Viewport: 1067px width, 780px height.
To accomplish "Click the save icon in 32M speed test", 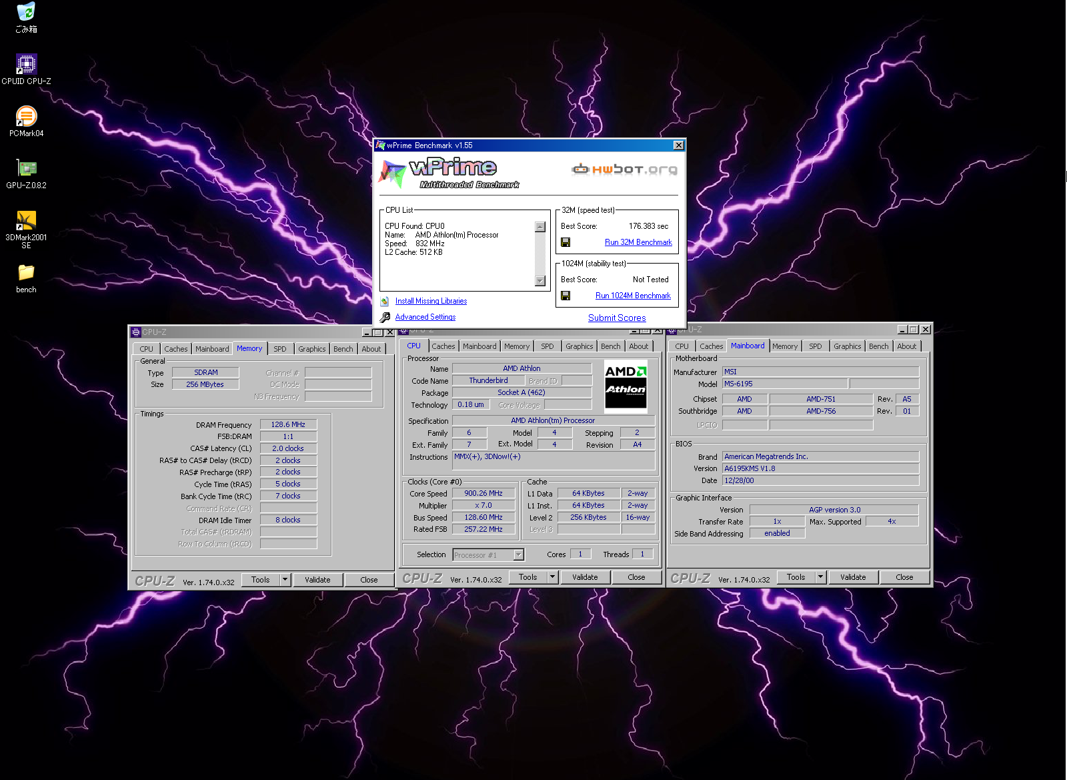I will pyautogui.click(x=566, y=242).
